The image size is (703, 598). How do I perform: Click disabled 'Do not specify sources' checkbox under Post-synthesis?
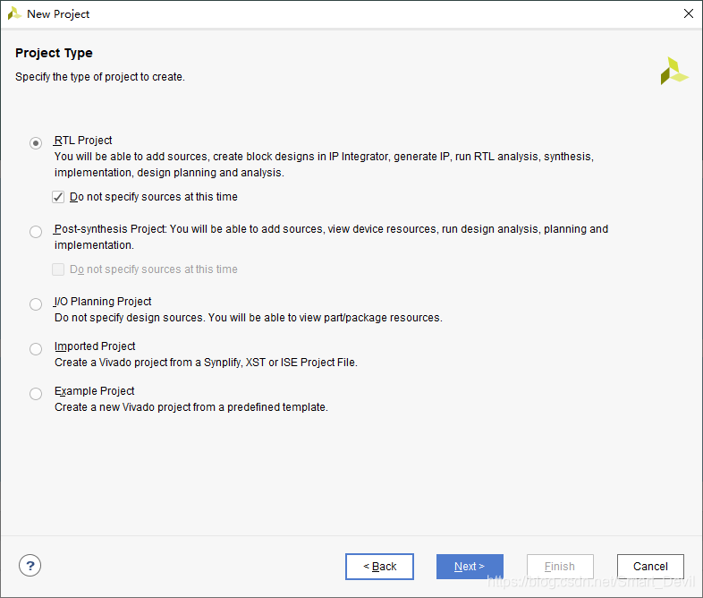(58, 269)
